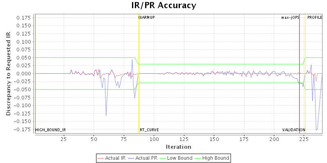The width and height of the screenshot is (327, 163).
Task: Click the blue Actual PR legend line
Action: pyautogui.click(x=132, y=158)
